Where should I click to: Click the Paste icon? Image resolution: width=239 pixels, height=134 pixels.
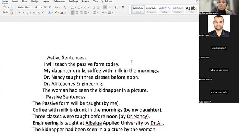point(5,8)
